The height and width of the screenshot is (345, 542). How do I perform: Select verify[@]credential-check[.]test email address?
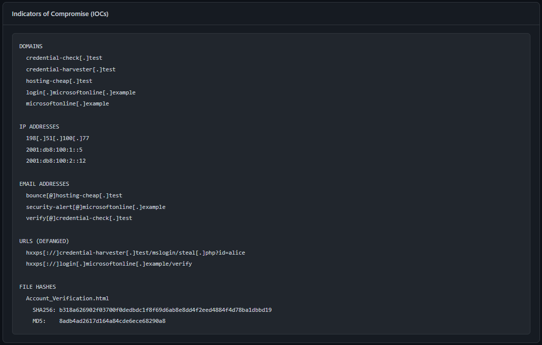[79, 218]
